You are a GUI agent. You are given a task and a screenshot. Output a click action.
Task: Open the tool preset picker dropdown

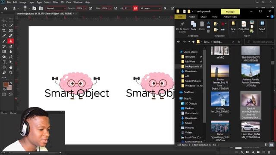point(18,8)
